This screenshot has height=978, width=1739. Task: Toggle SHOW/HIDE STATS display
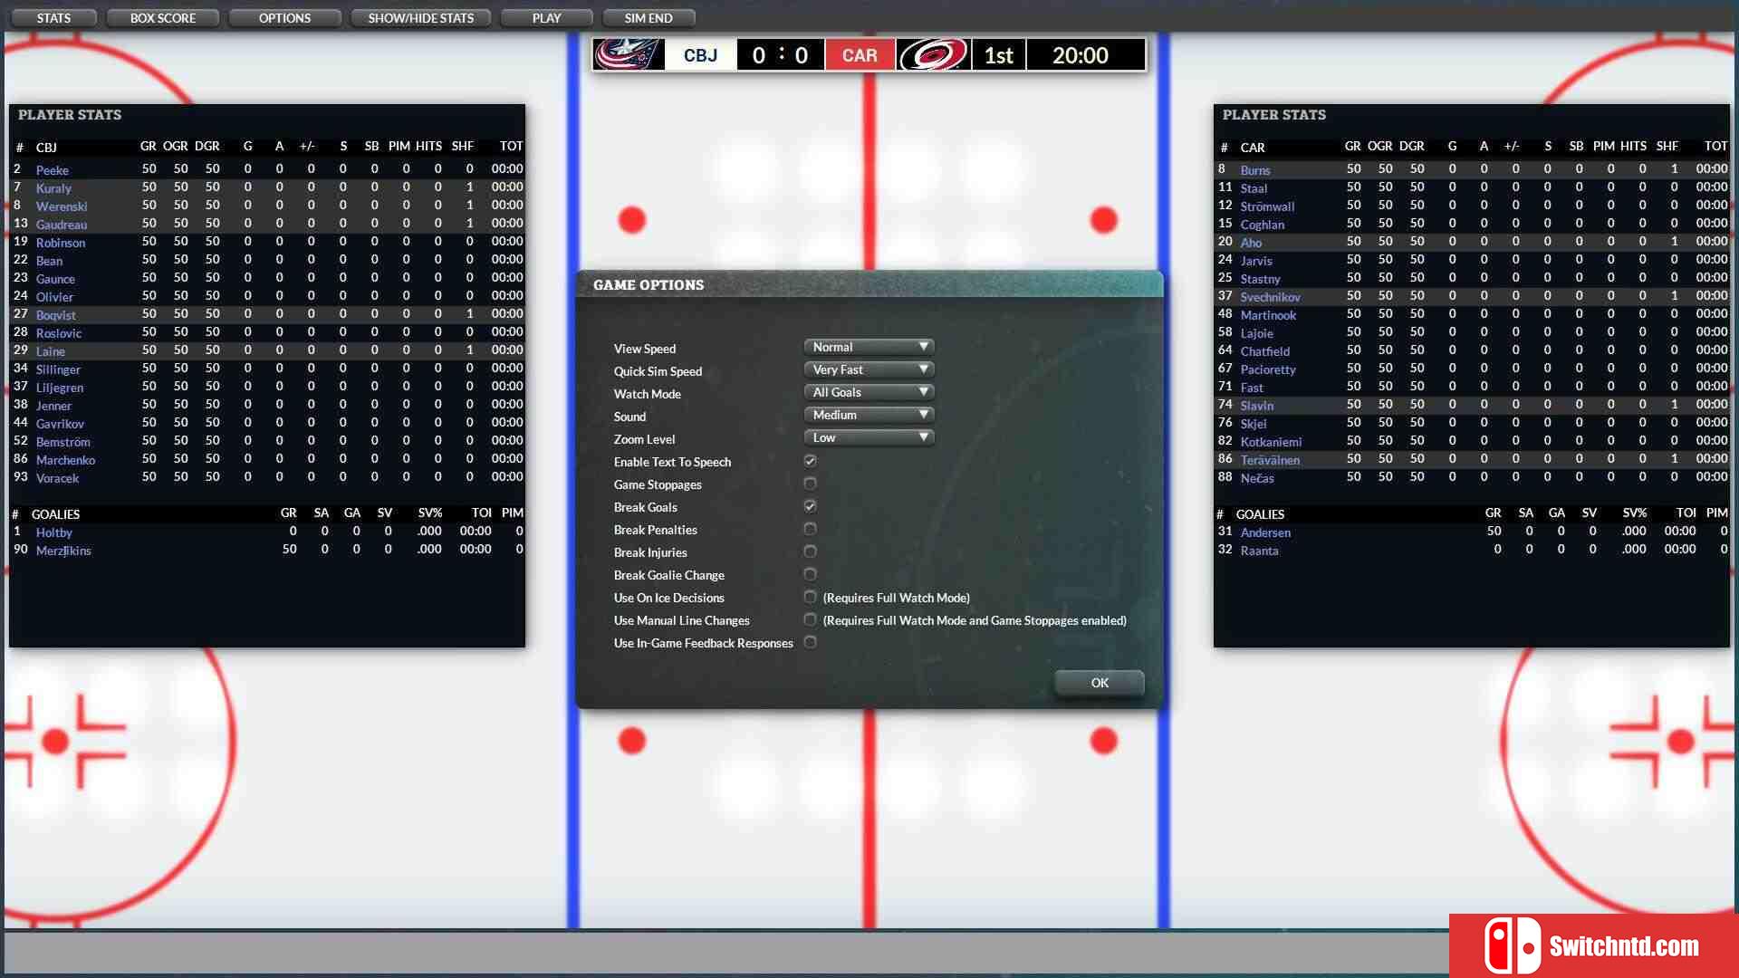[421, 18]
